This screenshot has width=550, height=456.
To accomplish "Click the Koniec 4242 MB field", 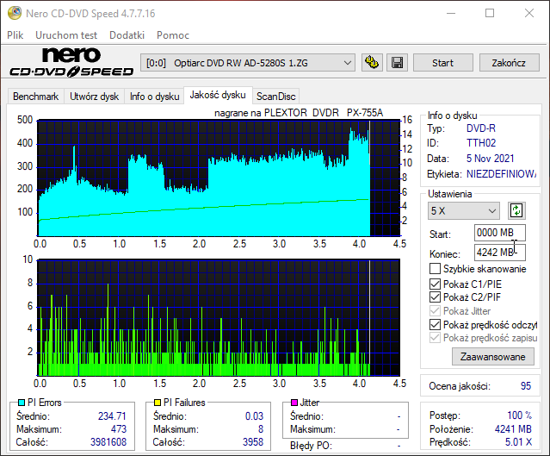I will (x=500, y=253).
